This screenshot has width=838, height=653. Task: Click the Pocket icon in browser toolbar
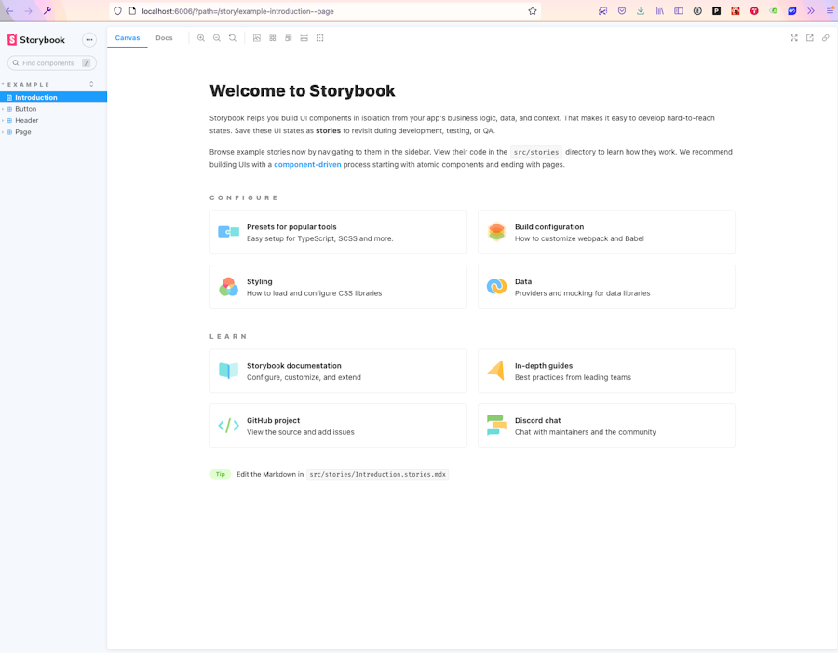tap(622, 10)
